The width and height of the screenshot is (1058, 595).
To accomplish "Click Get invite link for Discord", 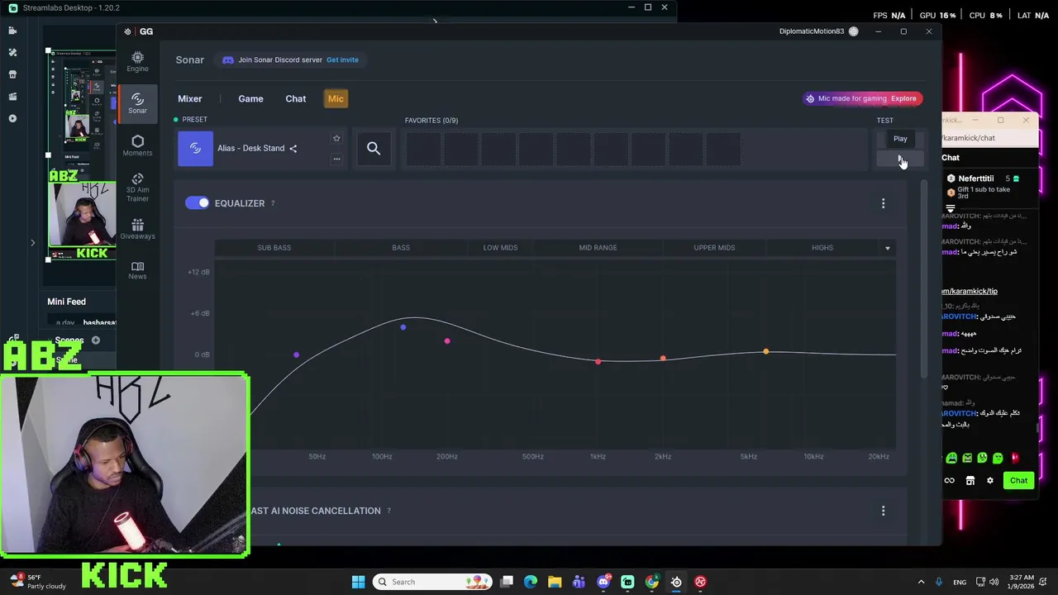I will 342,60.
